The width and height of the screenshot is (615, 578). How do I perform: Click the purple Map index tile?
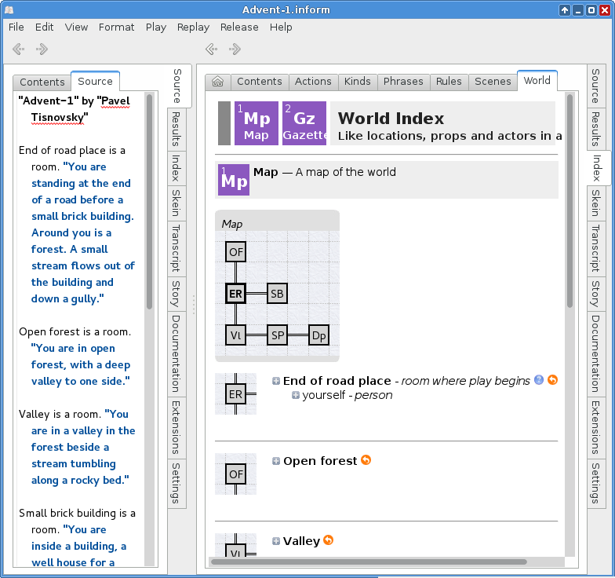pyautogui.click(x=256, y=123)
